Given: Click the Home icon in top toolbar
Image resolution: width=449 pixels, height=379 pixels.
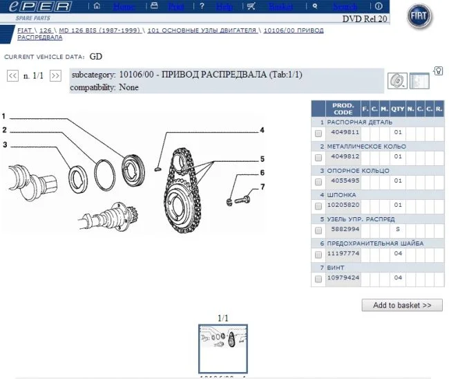Looking at the screenshot, I should pos(97,6).
